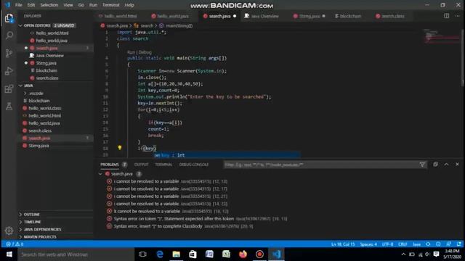Open the Run and Debug view
Viewport: 465px width, 261px height.
click(9, 71)
